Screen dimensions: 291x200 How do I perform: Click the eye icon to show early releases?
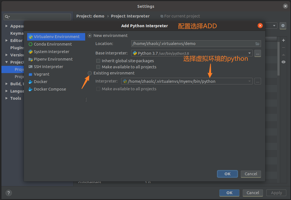(x=283, y=62)
